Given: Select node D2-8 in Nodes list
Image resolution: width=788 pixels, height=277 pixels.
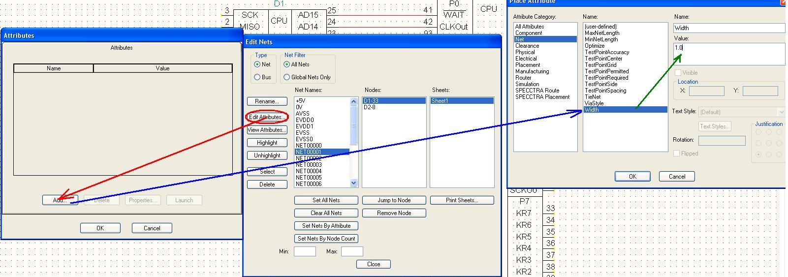Looking at the screenshot, I should click(370, 107).
